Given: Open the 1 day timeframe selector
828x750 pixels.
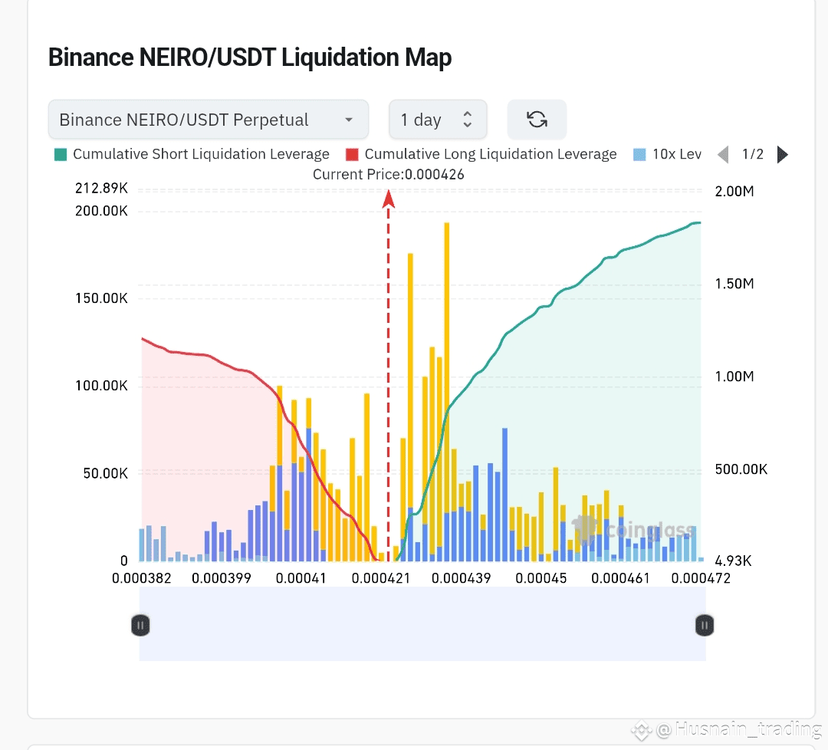Looking at the screenshot, I should pyautogui.click(x=437, y=120).
